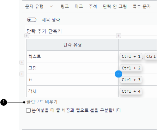This screenshot has height=130, width=157.
Task: Select the 링크 toolbar item
Action: click(x=65, y=6)
